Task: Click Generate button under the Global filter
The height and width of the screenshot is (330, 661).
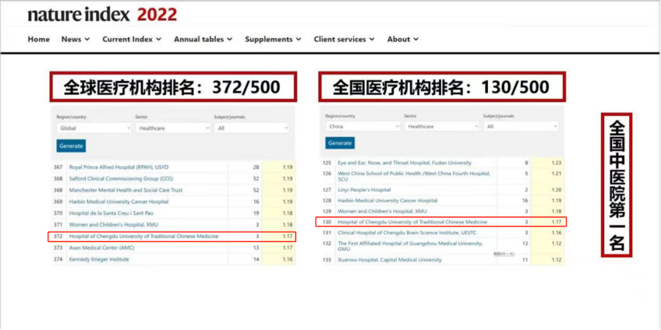Action: pos(71,145)
